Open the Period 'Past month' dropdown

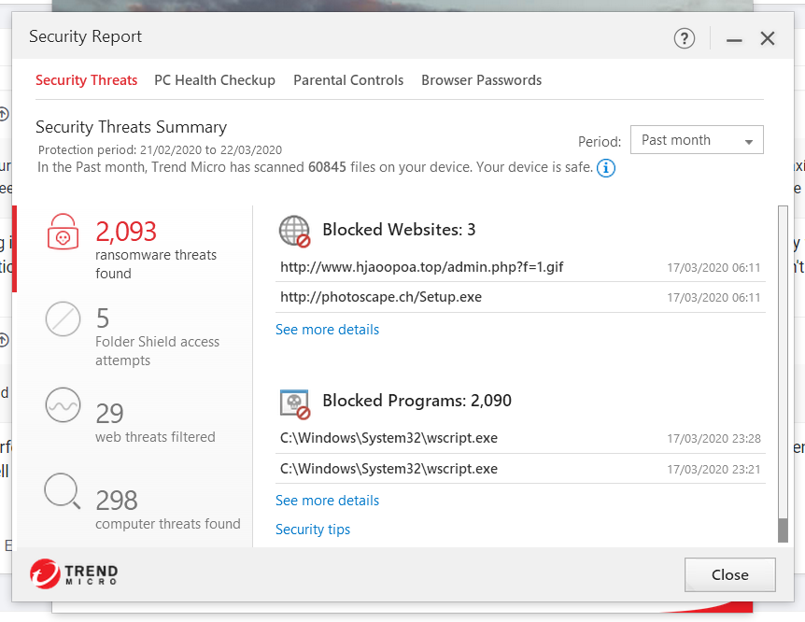coord(697,140)
